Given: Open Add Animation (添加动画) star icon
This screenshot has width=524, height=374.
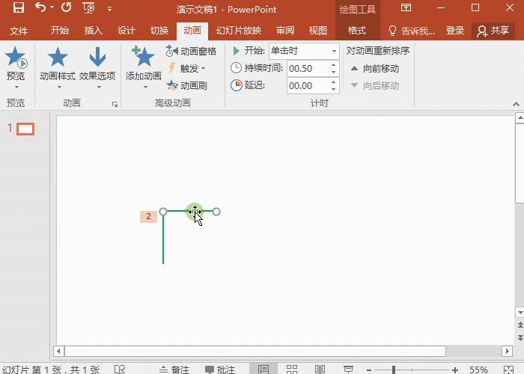Looking at the screenshot, I should 144,57.
